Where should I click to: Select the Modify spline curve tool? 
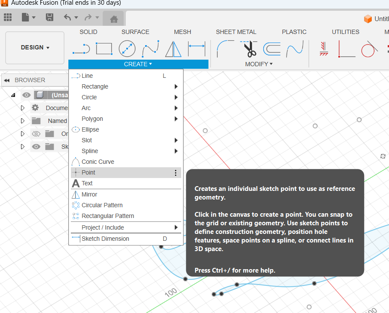point(295,49)
